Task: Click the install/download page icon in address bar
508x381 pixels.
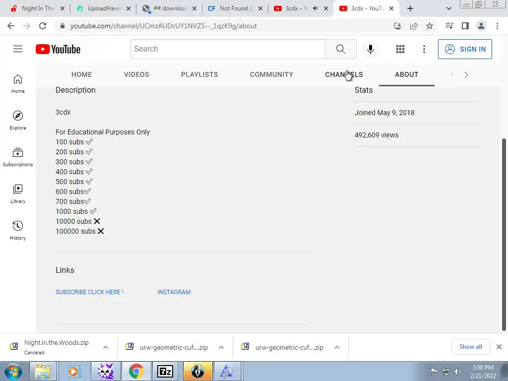Action: point(397,26)
